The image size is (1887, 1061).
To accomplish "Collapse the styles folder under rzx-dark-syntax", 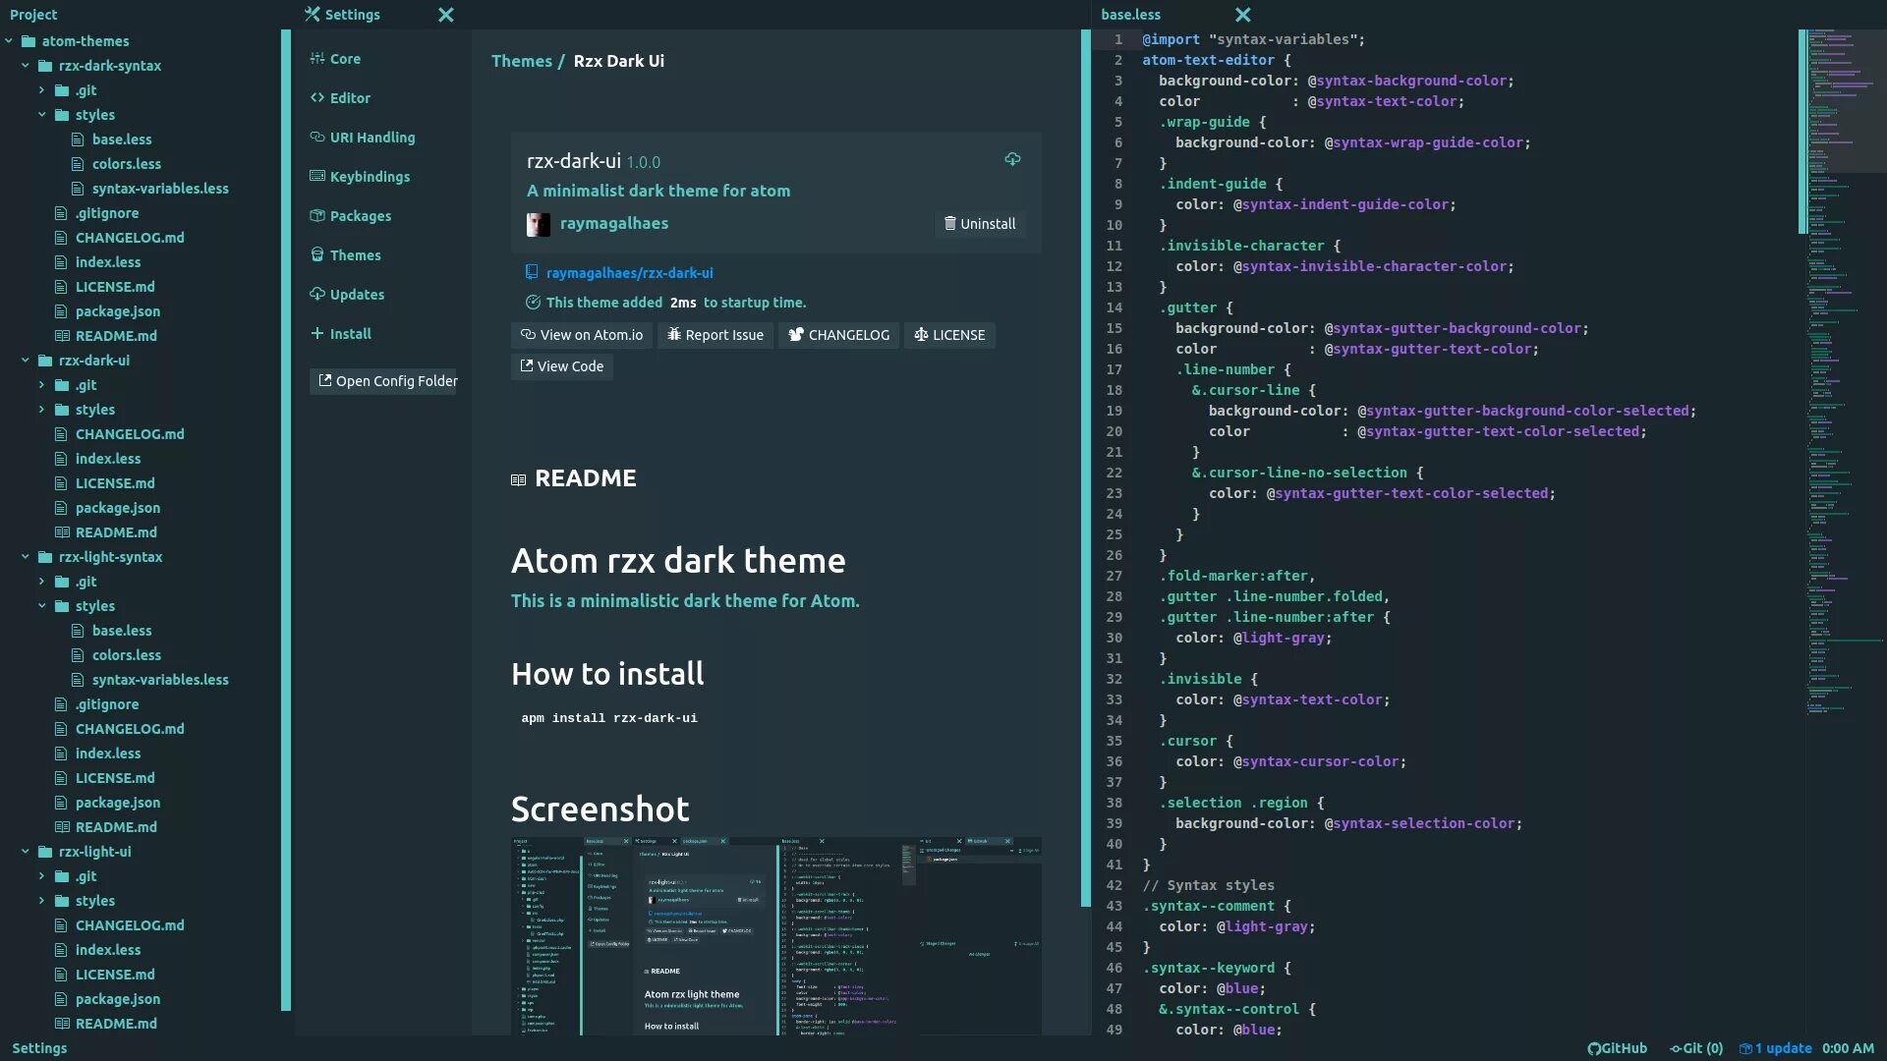I will pos(42,115).
